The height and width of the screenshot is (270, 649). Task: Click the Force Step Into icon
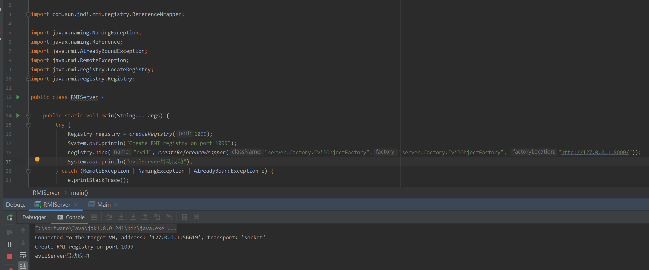[133, 217]
